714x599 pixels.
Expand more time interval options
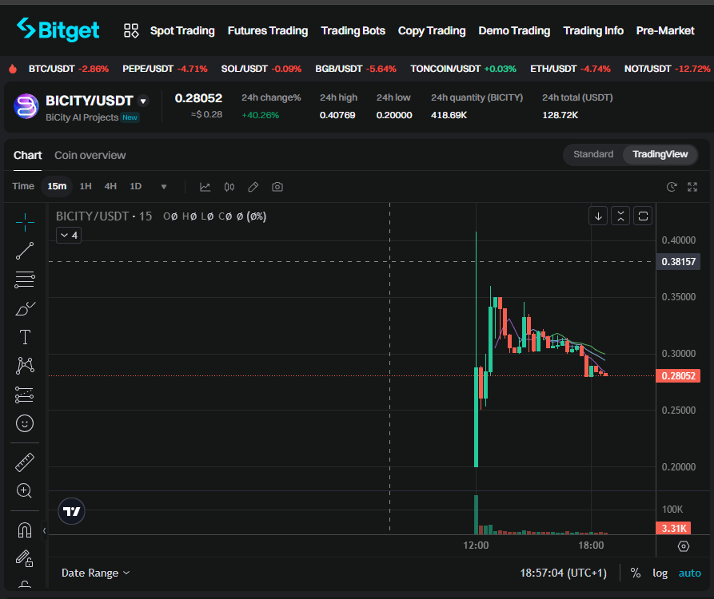(164, 186)
